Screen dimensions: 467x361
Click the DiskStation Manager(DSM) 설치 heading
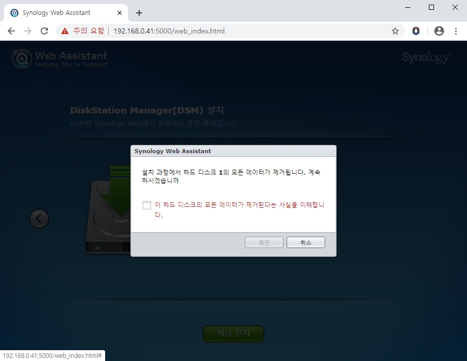(x=147, y=110)
